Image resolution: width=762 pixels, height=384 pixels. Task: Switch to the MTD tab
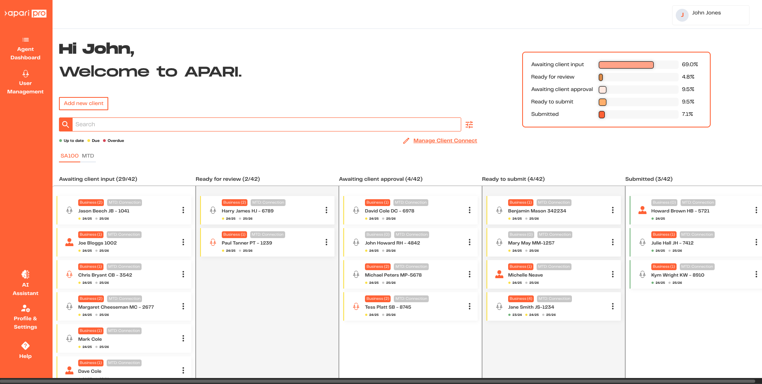point(88,156)
